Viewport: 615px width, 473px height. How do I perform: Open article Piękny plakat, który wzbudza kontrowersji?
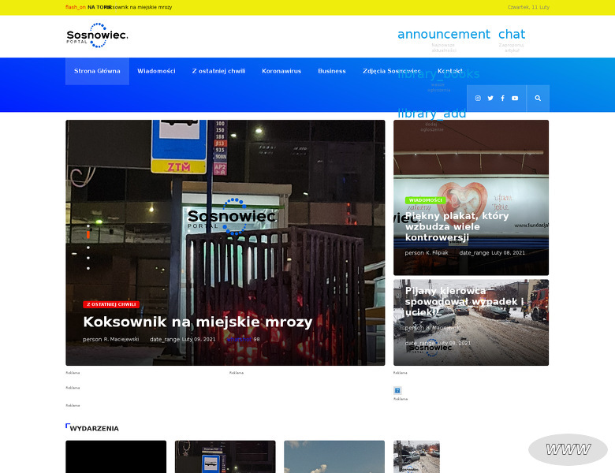457,227
